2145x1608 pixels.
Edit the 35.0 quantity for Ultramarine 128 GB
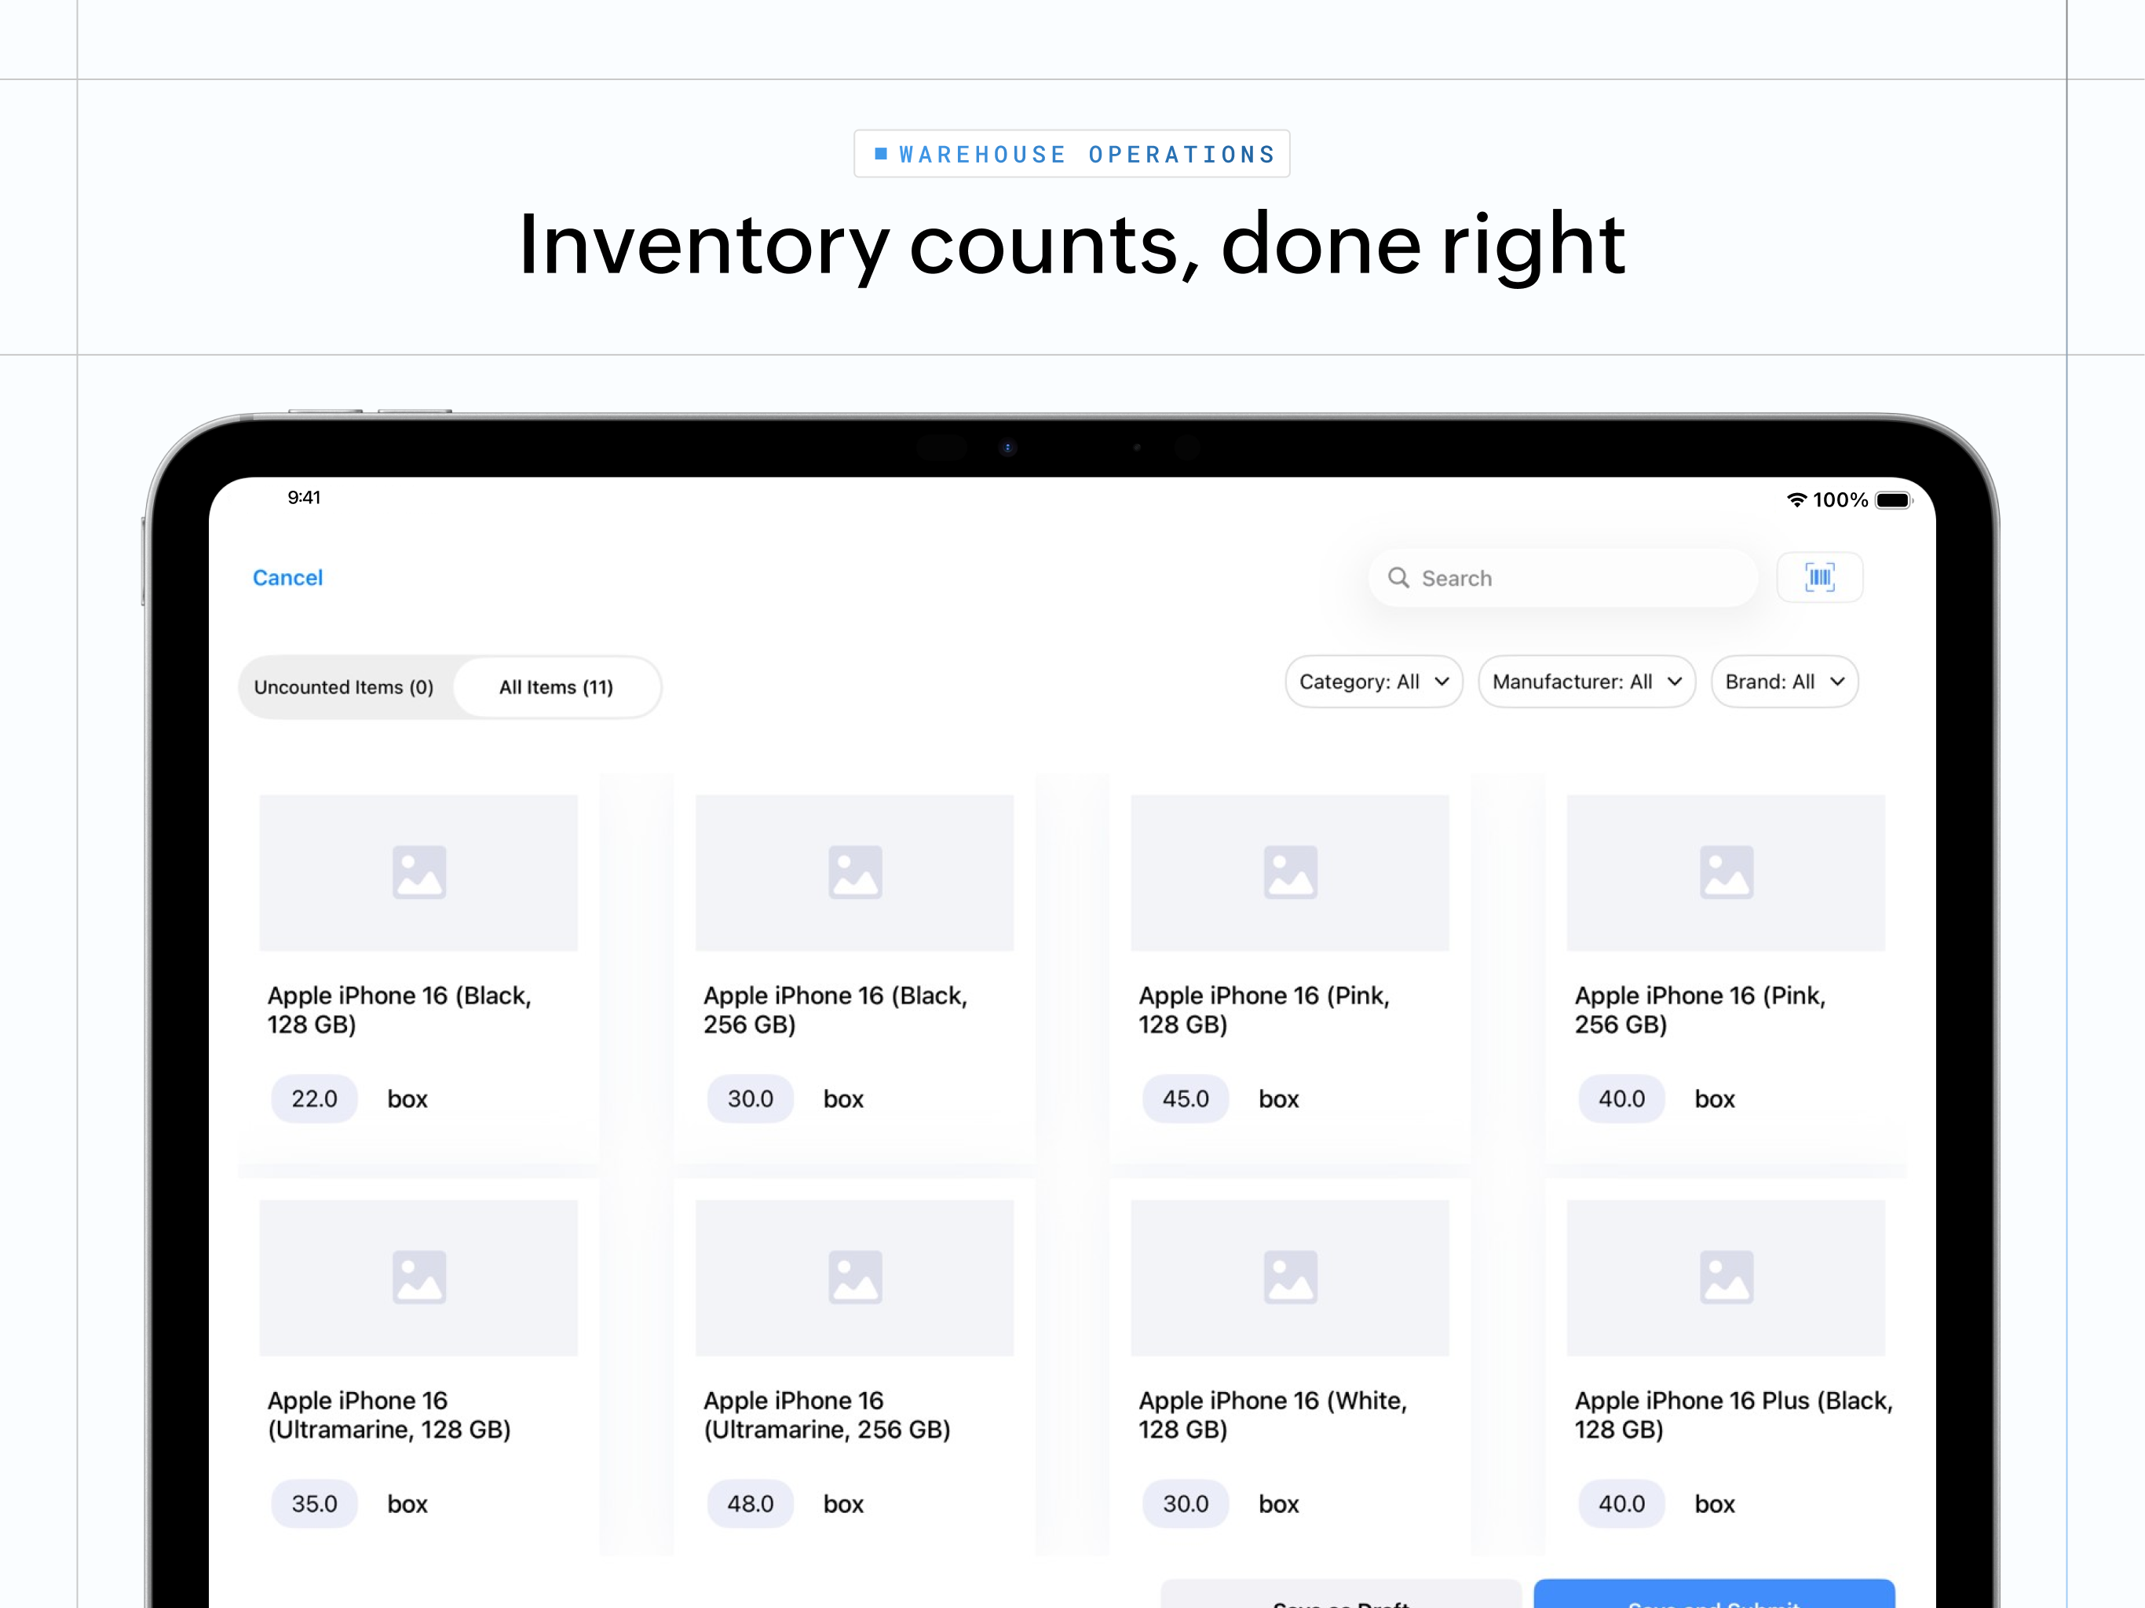click(314, 1504)
